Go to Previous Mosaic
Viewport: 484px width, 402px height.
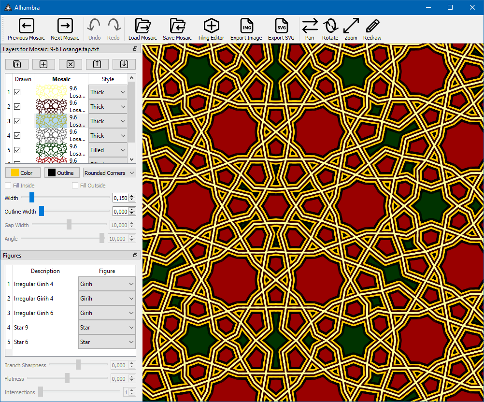pos(26,29)
